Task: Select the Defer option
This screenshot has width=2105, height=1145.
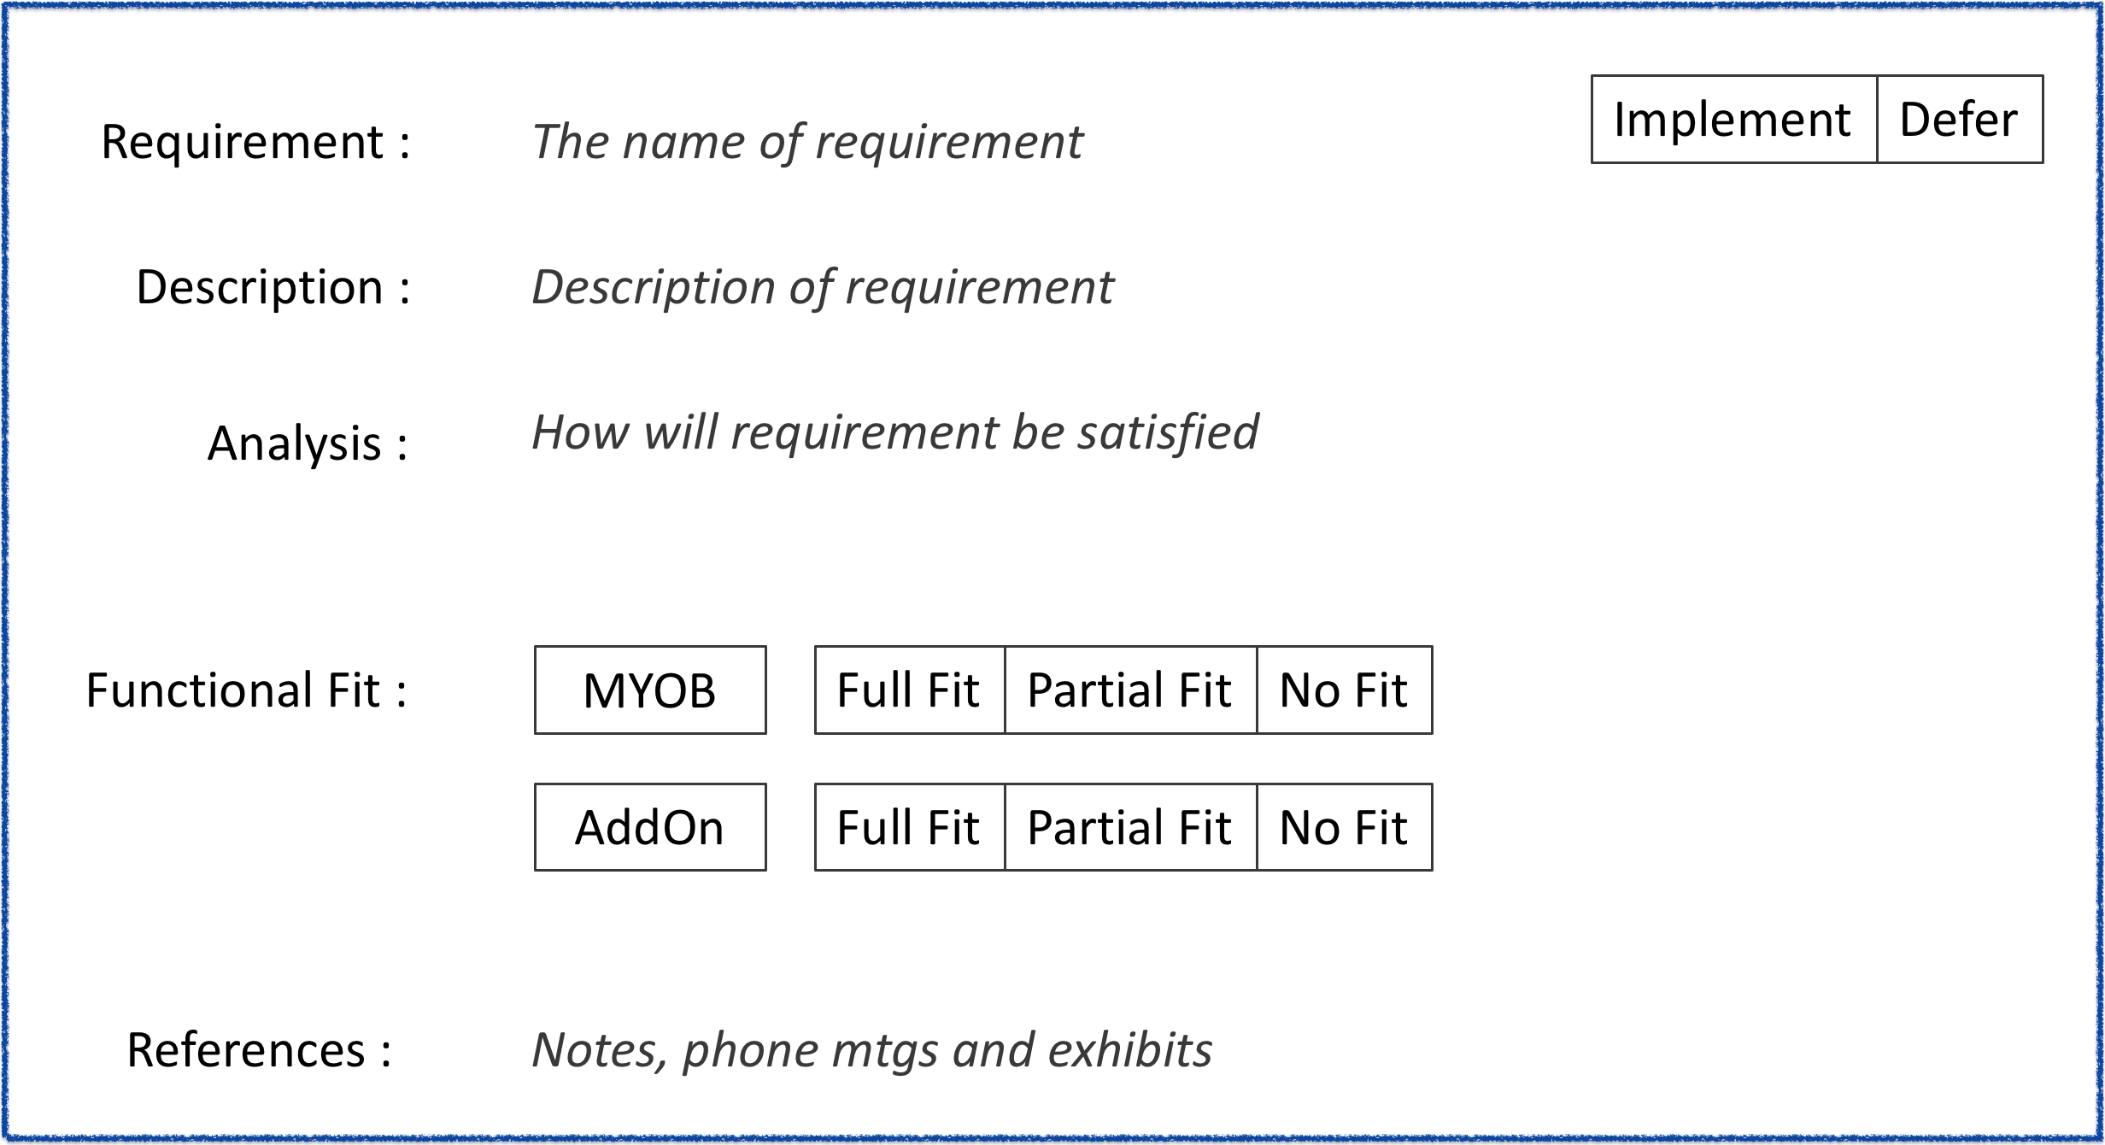Action: pyautogui.click(x=1961, y=120)
